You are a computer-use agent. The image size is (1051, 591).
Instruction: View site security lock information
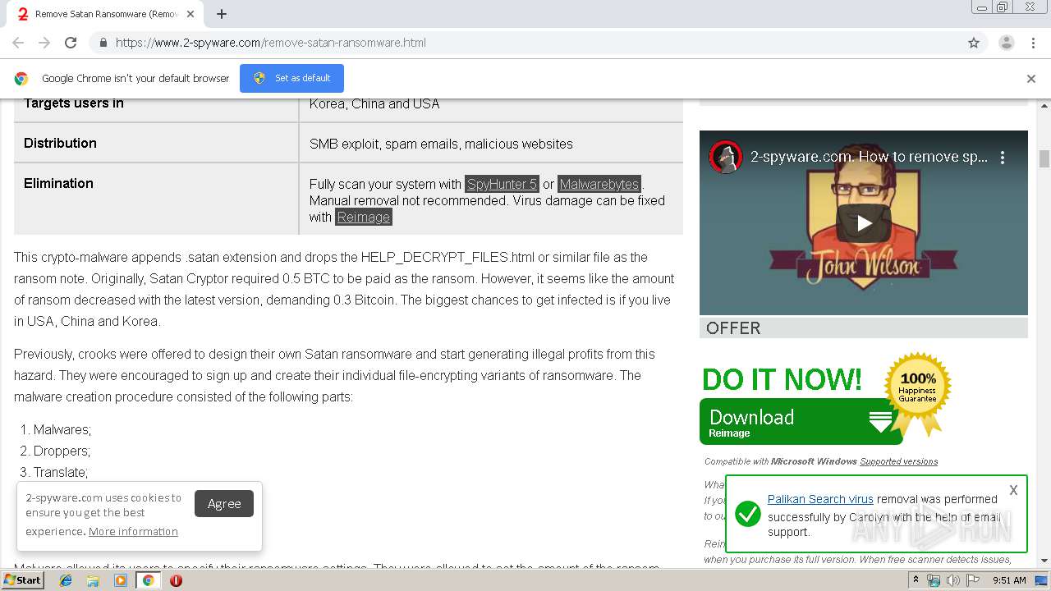103,43
